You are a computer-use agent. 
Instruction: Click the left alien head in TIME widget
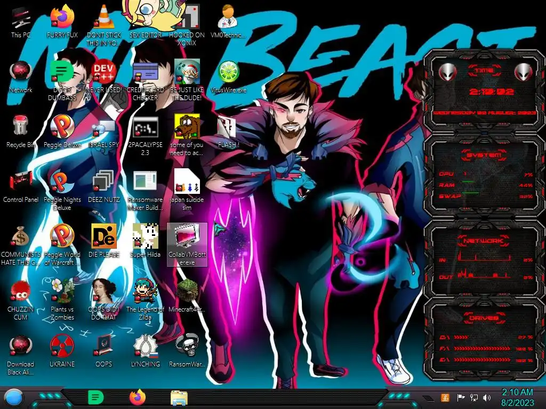[x=447, y=72]
